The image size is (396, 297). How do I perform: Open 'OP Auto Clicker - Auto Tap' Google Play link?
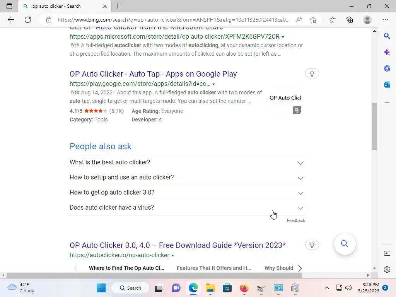[153, 74]
